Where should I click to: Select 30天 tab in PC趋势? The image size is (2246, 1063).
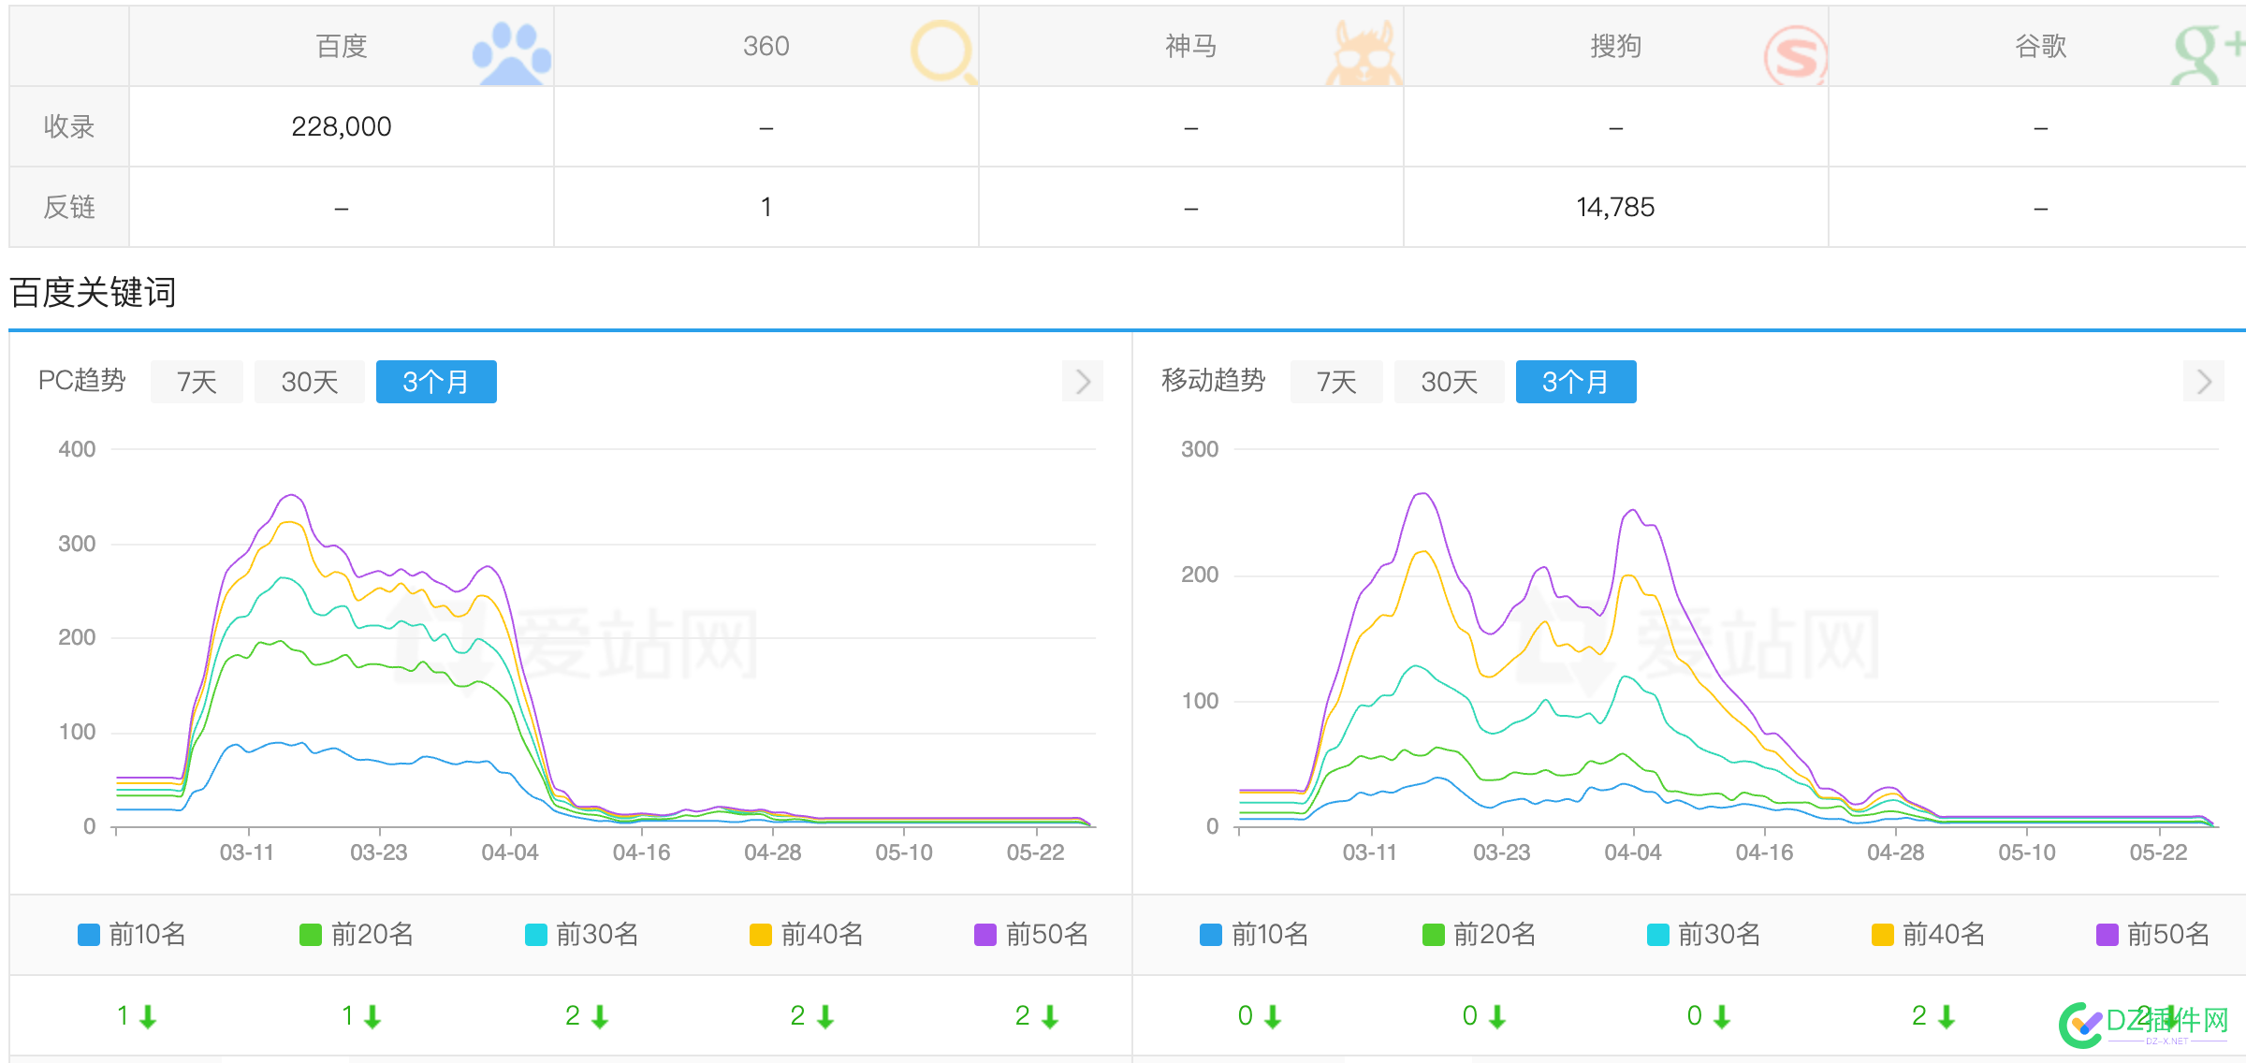click(x=310, y=382)
